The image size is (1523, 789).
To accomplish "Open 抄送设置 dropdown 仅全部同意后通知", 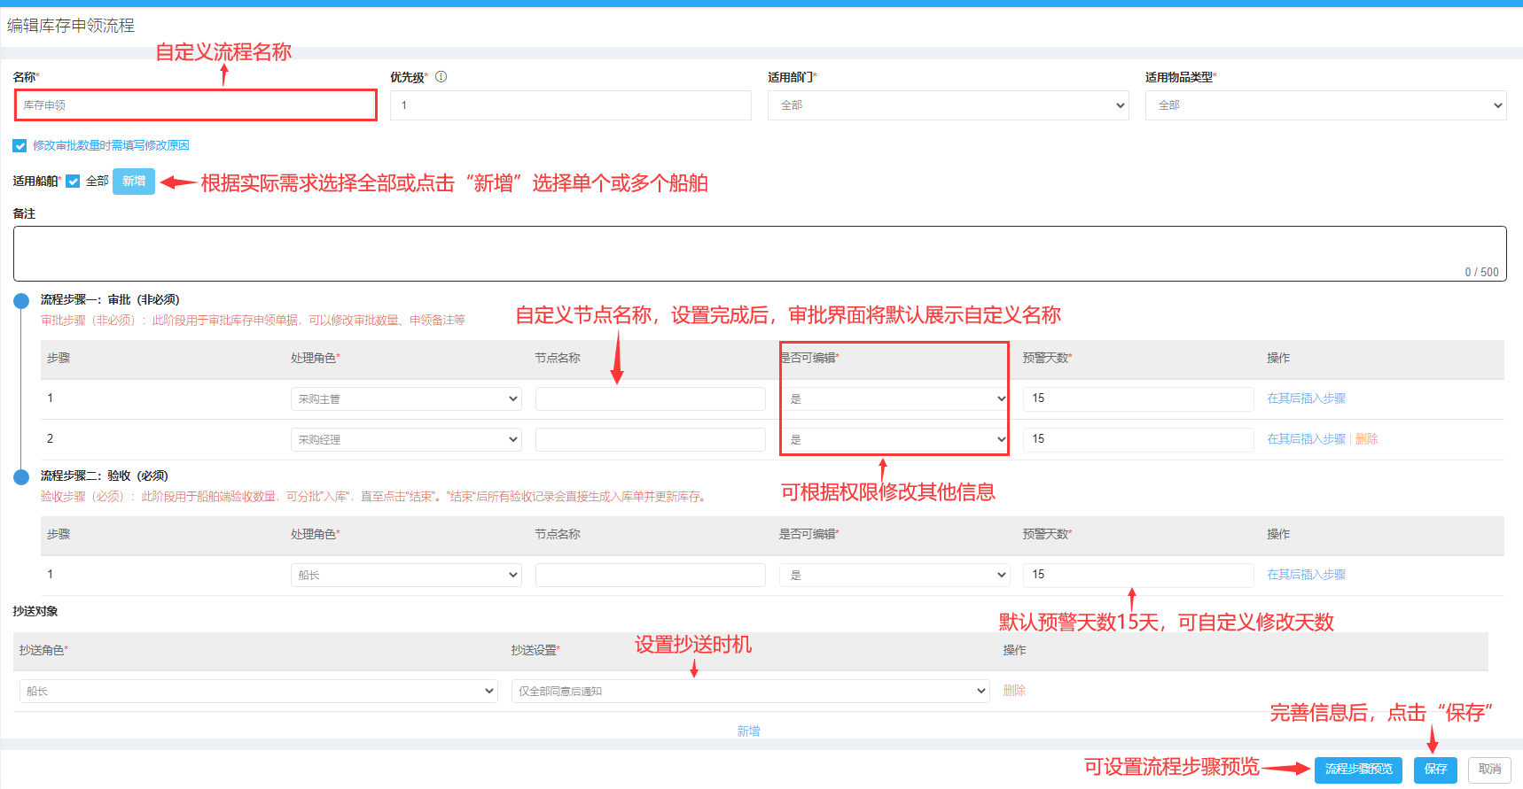I will 750,692.
